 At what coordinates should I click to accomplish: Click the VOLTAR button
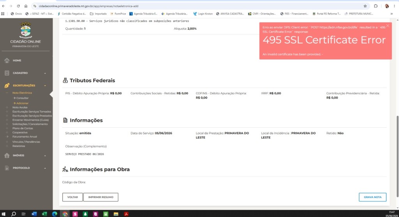point(72,197)
